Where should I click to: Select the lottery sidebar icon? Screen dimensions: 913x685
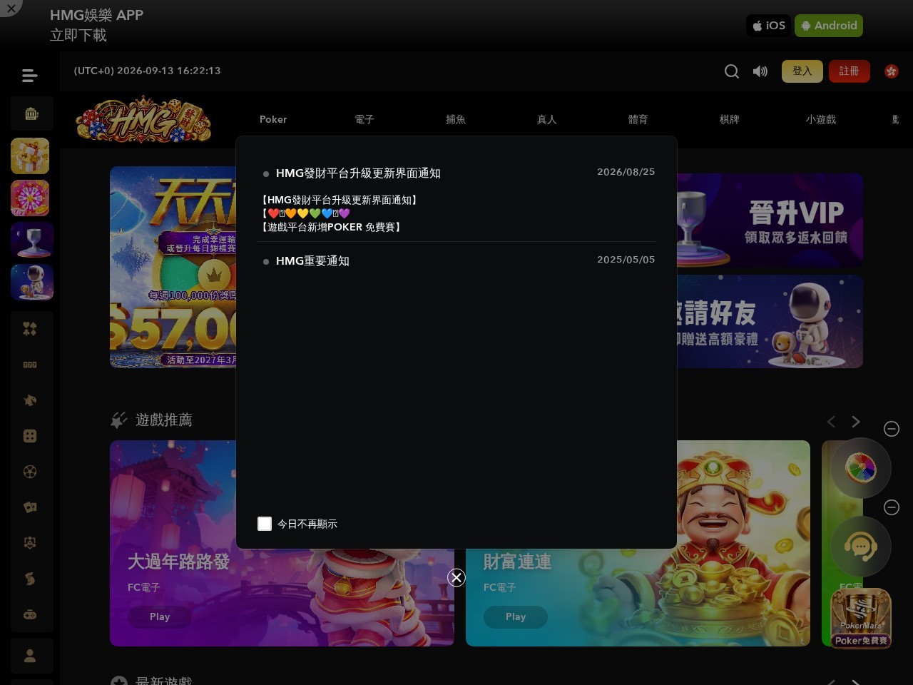[x=30, y=579]
